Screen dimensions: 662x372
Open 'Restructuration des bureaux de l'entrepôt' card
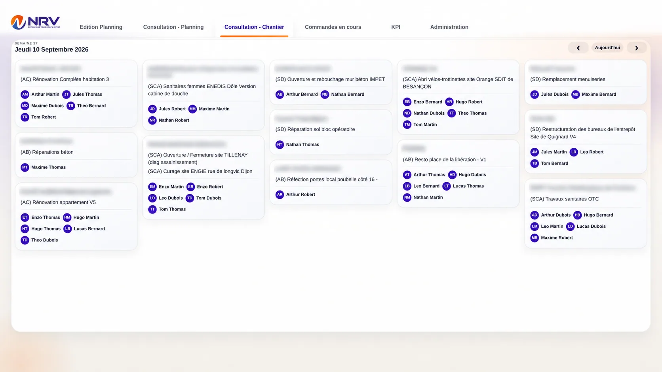pos(586,142)
